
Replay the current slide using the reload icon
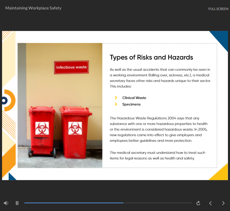tap(198, 203)
